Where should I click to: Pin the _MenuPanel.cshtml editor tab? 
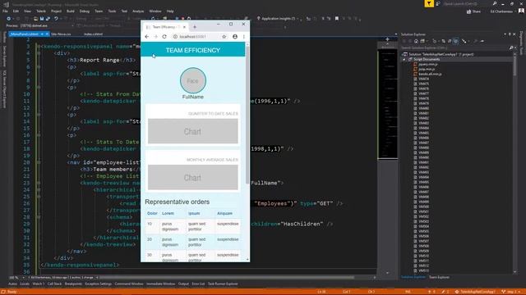pos(42,34)
